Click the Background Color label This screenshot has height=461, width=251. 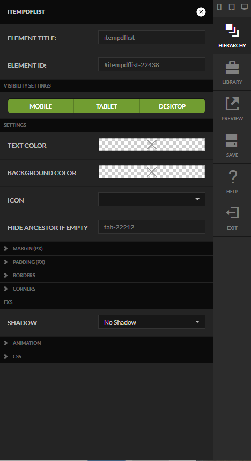point(42,173)
